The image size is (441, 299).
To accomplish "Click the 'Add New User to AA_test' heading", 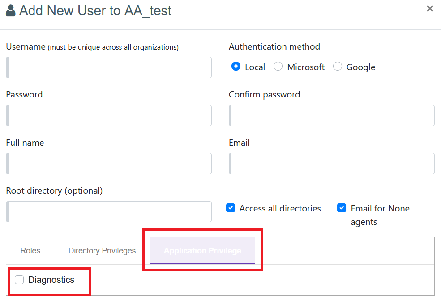I will 95,11.
